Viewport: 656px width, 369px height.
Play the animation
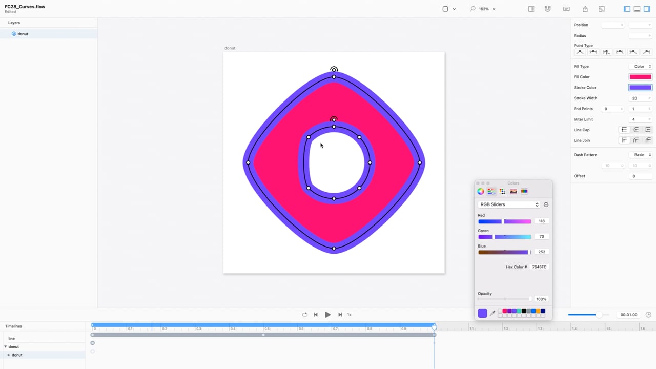tap(328, 315)
